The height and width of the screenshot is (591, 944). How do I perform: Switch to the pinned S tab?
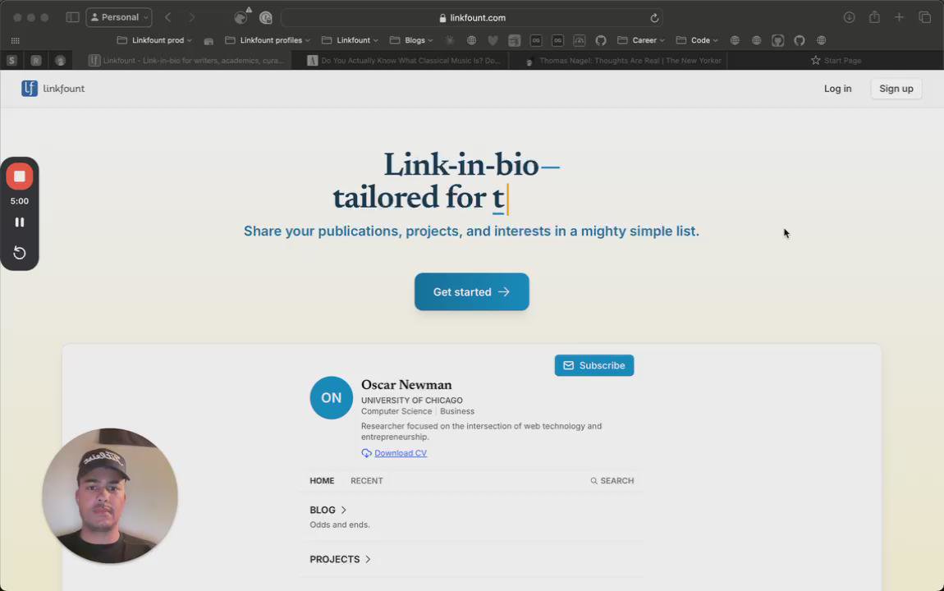pos(11,60)
